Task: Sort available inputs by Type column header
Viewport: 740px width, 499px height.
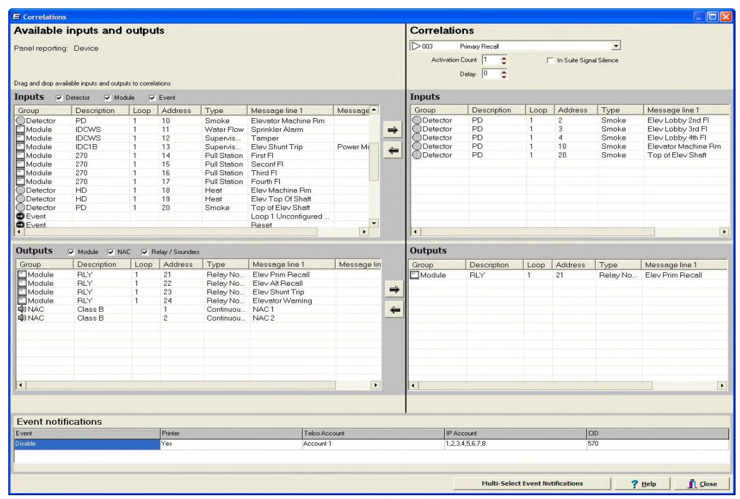Action: 224,110
